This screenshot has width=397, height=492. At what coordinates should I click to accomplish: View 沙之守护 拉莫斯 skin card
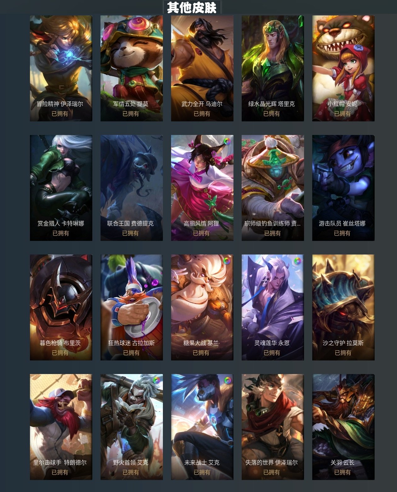tap(343, 307)
